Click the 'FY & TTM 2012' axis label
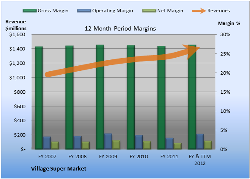This screenshot has height=179, width=250. click(200, 160)
